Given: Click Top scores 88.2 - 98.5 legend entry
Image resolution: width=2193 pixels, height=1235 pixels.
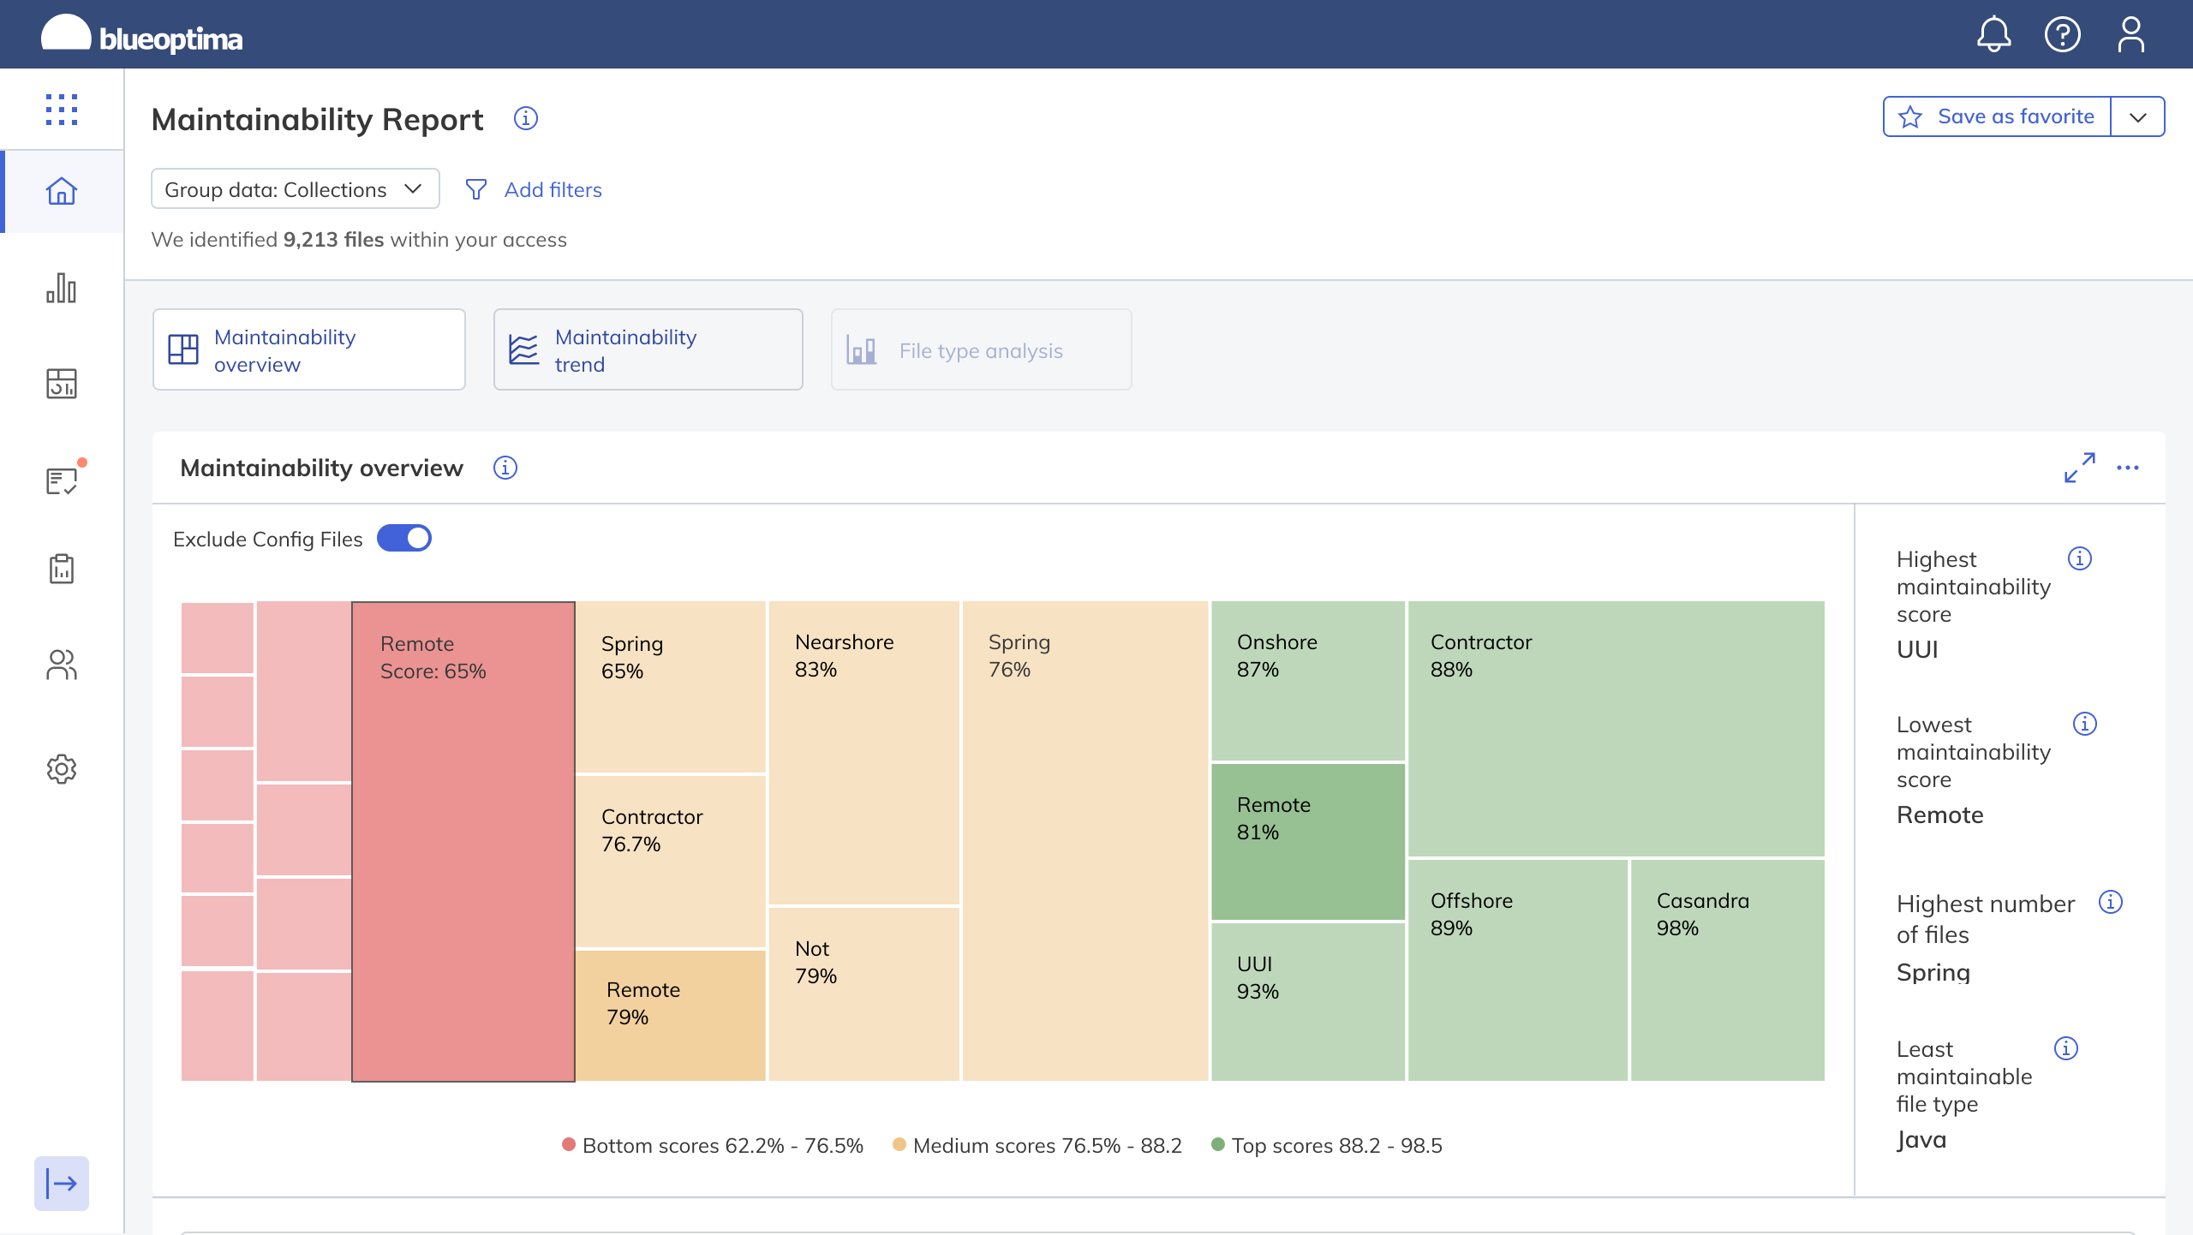Looking at the screenshot, I should (1327, 1145).
